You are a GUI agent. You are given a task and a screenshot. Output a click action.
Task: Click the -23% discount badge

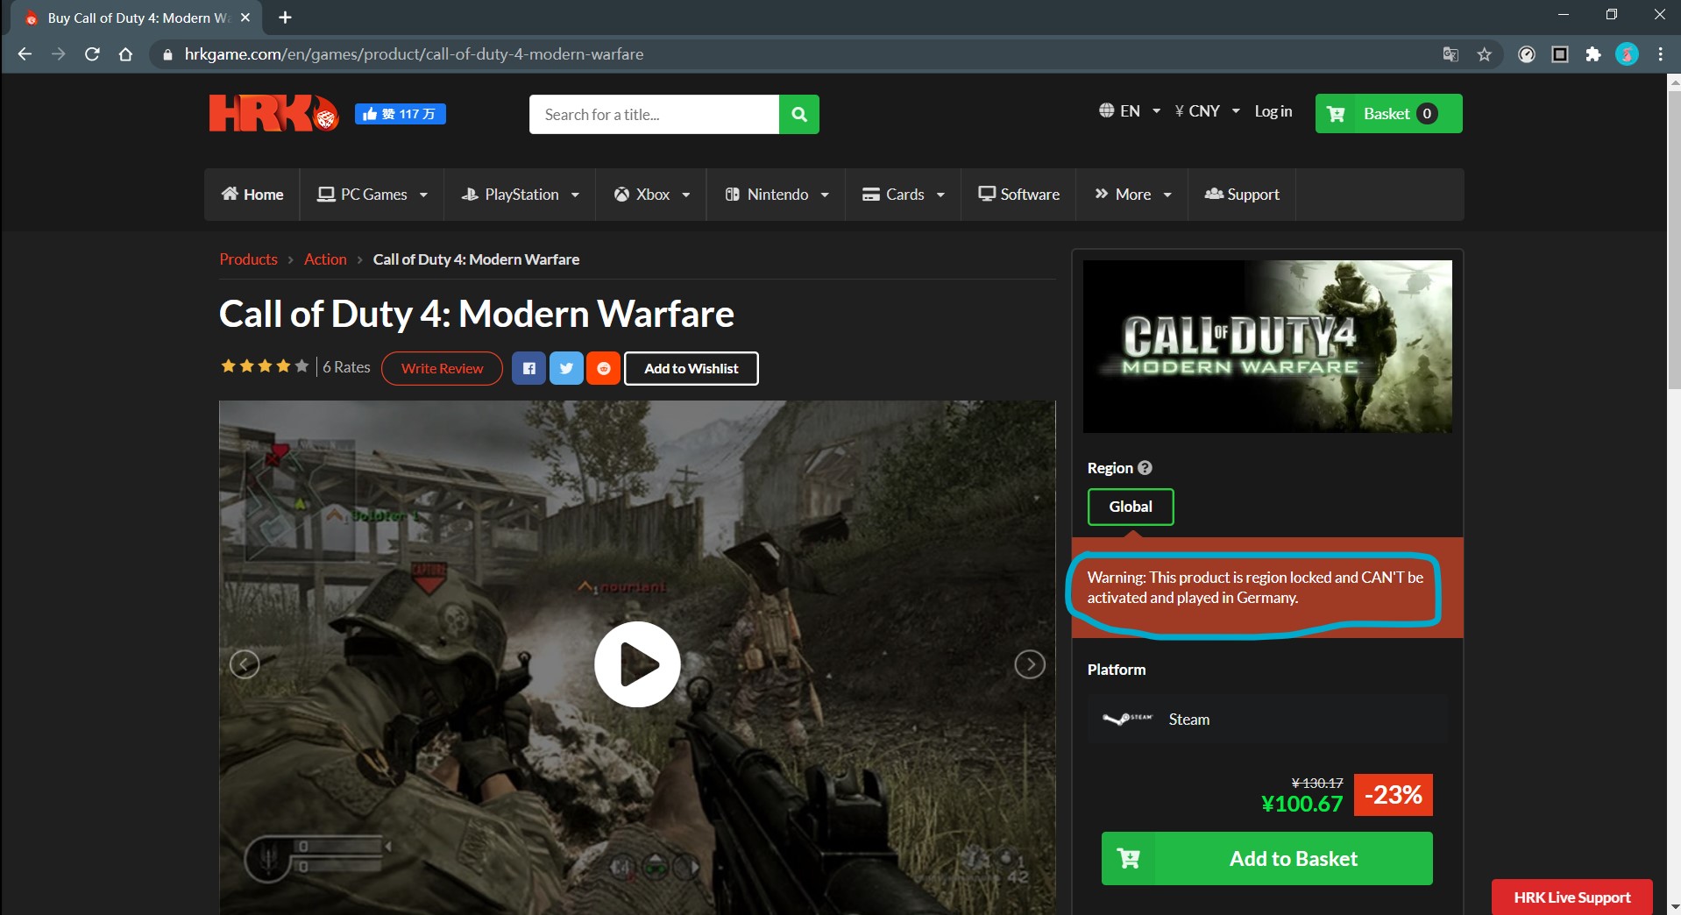(1394, 795)
